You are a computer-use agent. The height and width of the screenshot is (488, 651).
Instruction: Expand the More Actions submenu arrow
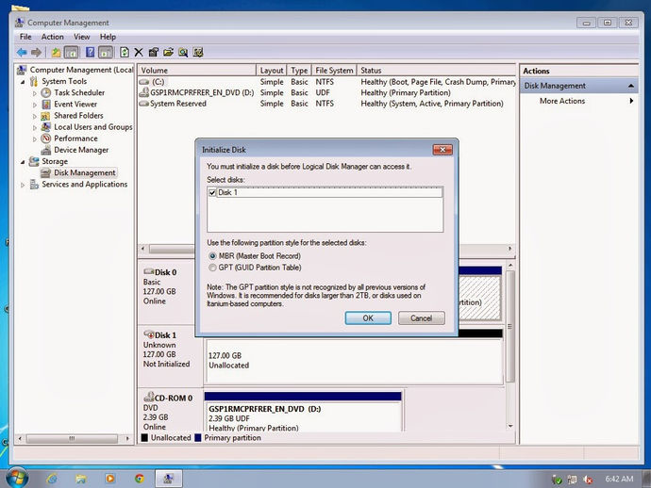[631, 101]
